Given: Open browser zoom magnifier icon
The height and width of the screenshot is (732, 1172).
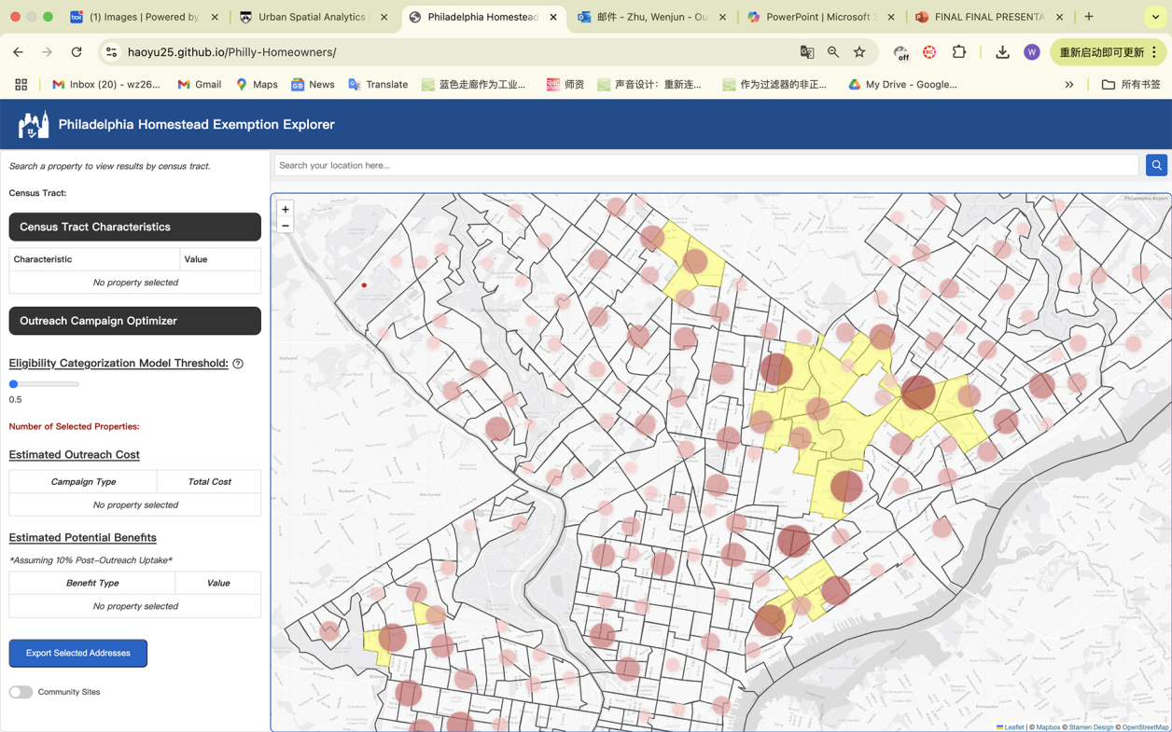Looking at the screenshot, I should (833, 52).
